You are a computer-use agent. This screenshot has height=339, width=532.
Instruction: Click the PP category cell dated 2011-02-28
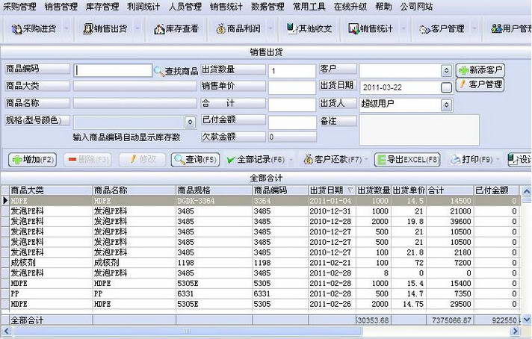tap(51, 293)
